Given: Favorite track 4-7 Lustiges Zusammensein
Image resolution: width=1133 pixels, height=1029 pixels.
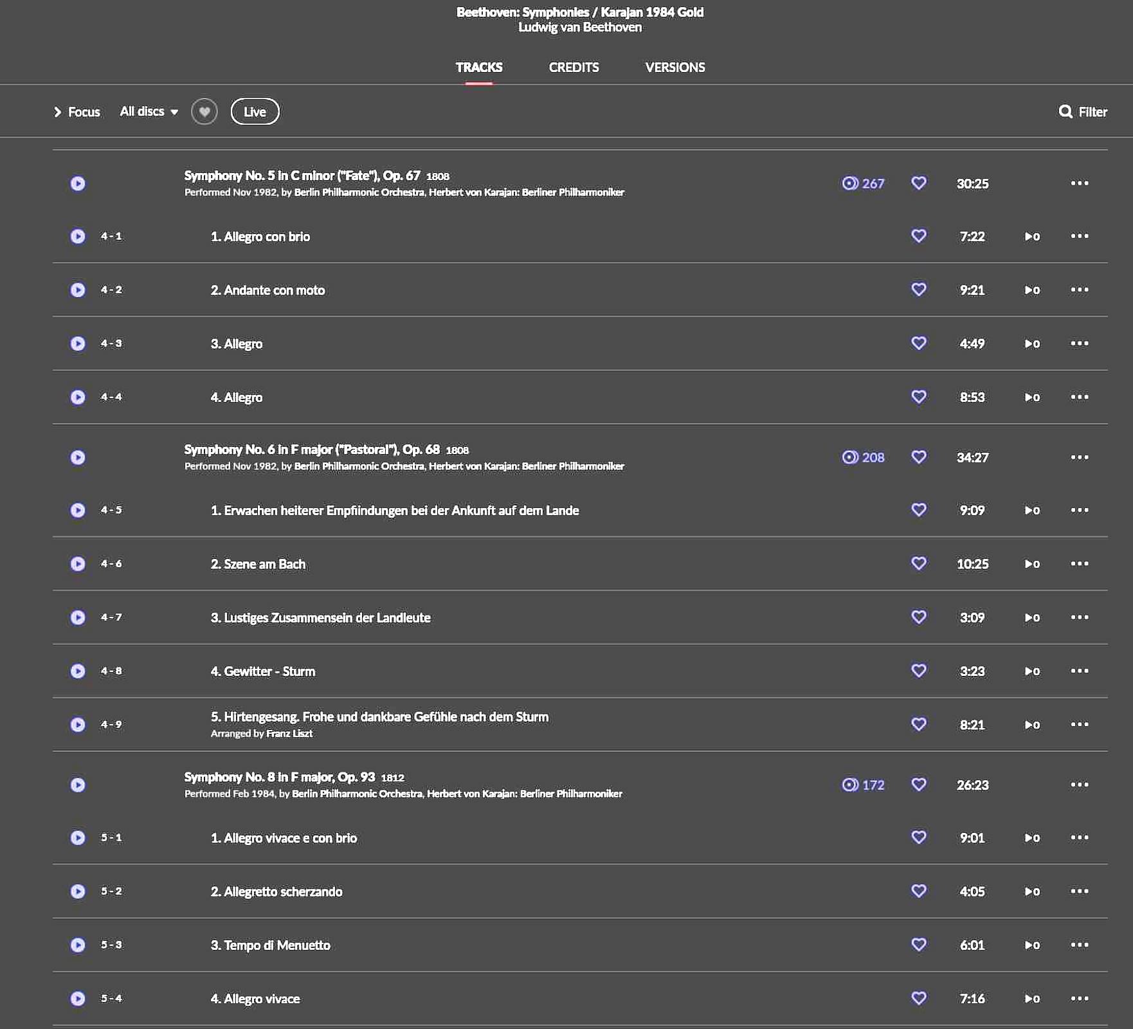Looking at the screenshot, I should click(x=919, y=617).
